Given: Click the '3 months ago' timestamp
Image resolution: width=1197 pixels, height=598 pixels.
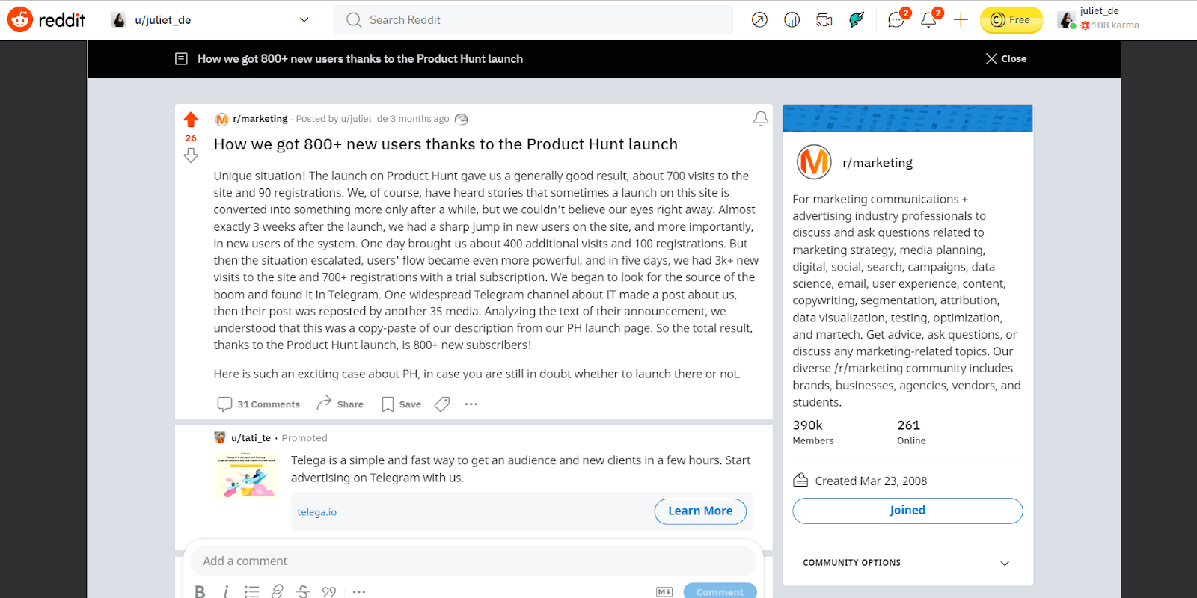Looking at the screenshot, I should (420, 119).
